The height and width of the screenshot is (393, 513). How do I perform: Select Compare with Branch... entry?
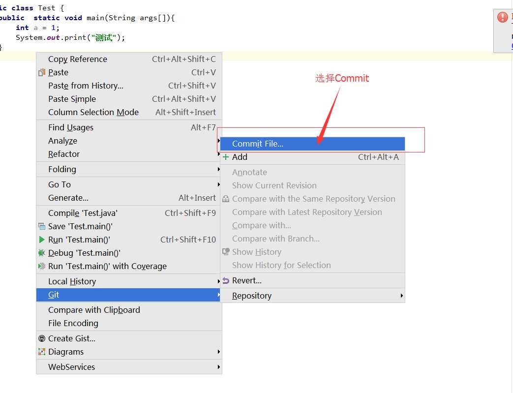(312, 239)
